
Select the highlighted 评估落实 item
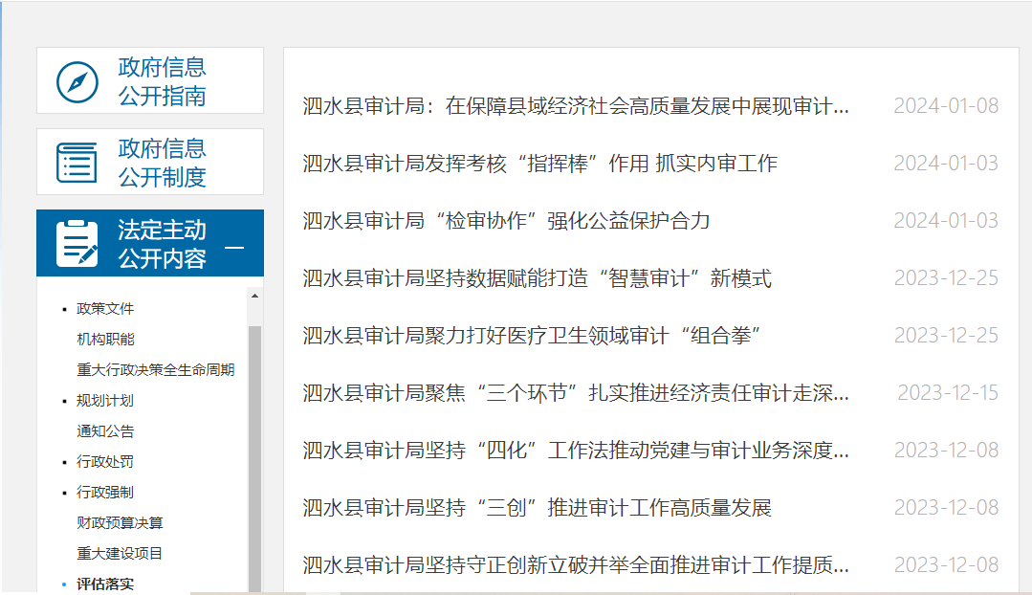tap(105, 584)
